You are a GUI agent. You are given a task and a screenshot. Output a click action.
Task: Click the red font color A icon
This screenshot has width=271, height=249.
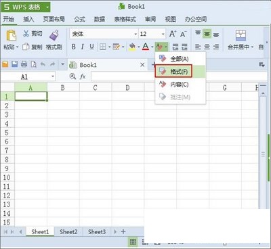click(146, 47)
